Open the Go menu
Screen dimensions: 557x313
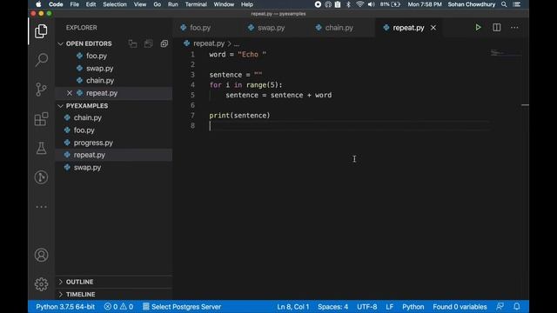(157, 4)
